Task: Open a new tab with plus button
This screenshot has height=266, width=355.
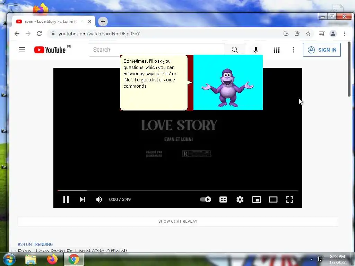Action: 103,21
